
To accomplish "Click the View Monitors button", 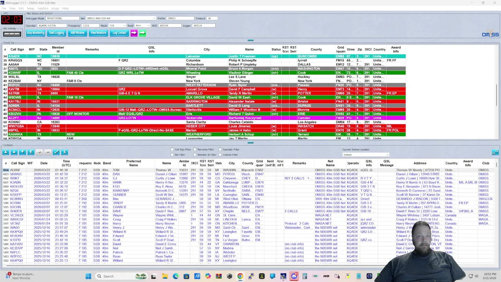I will click(98, 33).
